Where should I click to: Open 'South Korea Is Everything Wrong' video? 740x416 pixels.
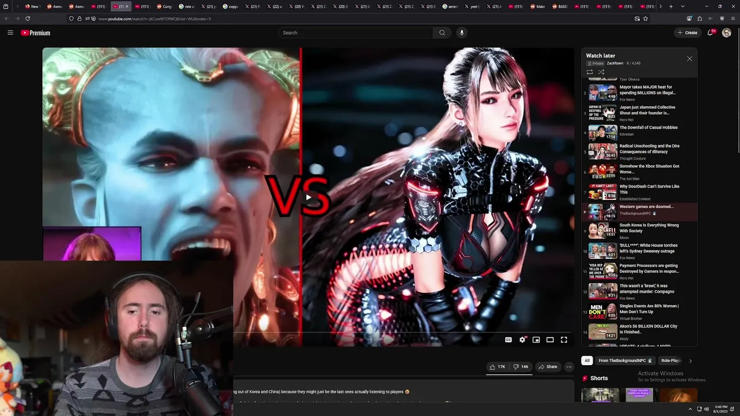(639, 231)
